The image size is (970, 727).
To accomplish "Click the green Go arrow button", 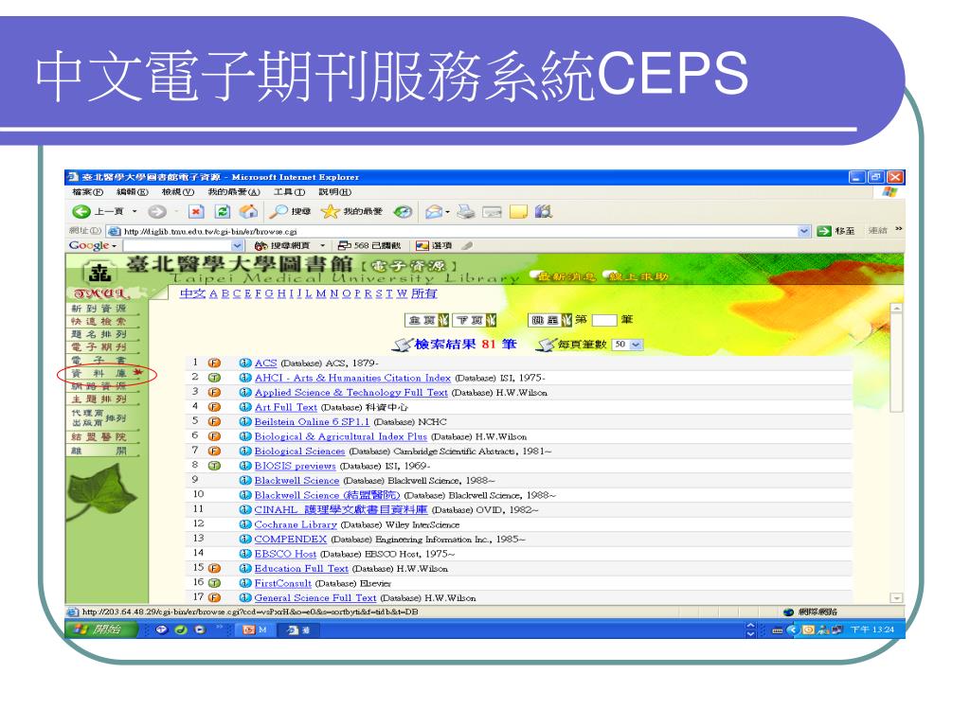I will coord(823,231).
